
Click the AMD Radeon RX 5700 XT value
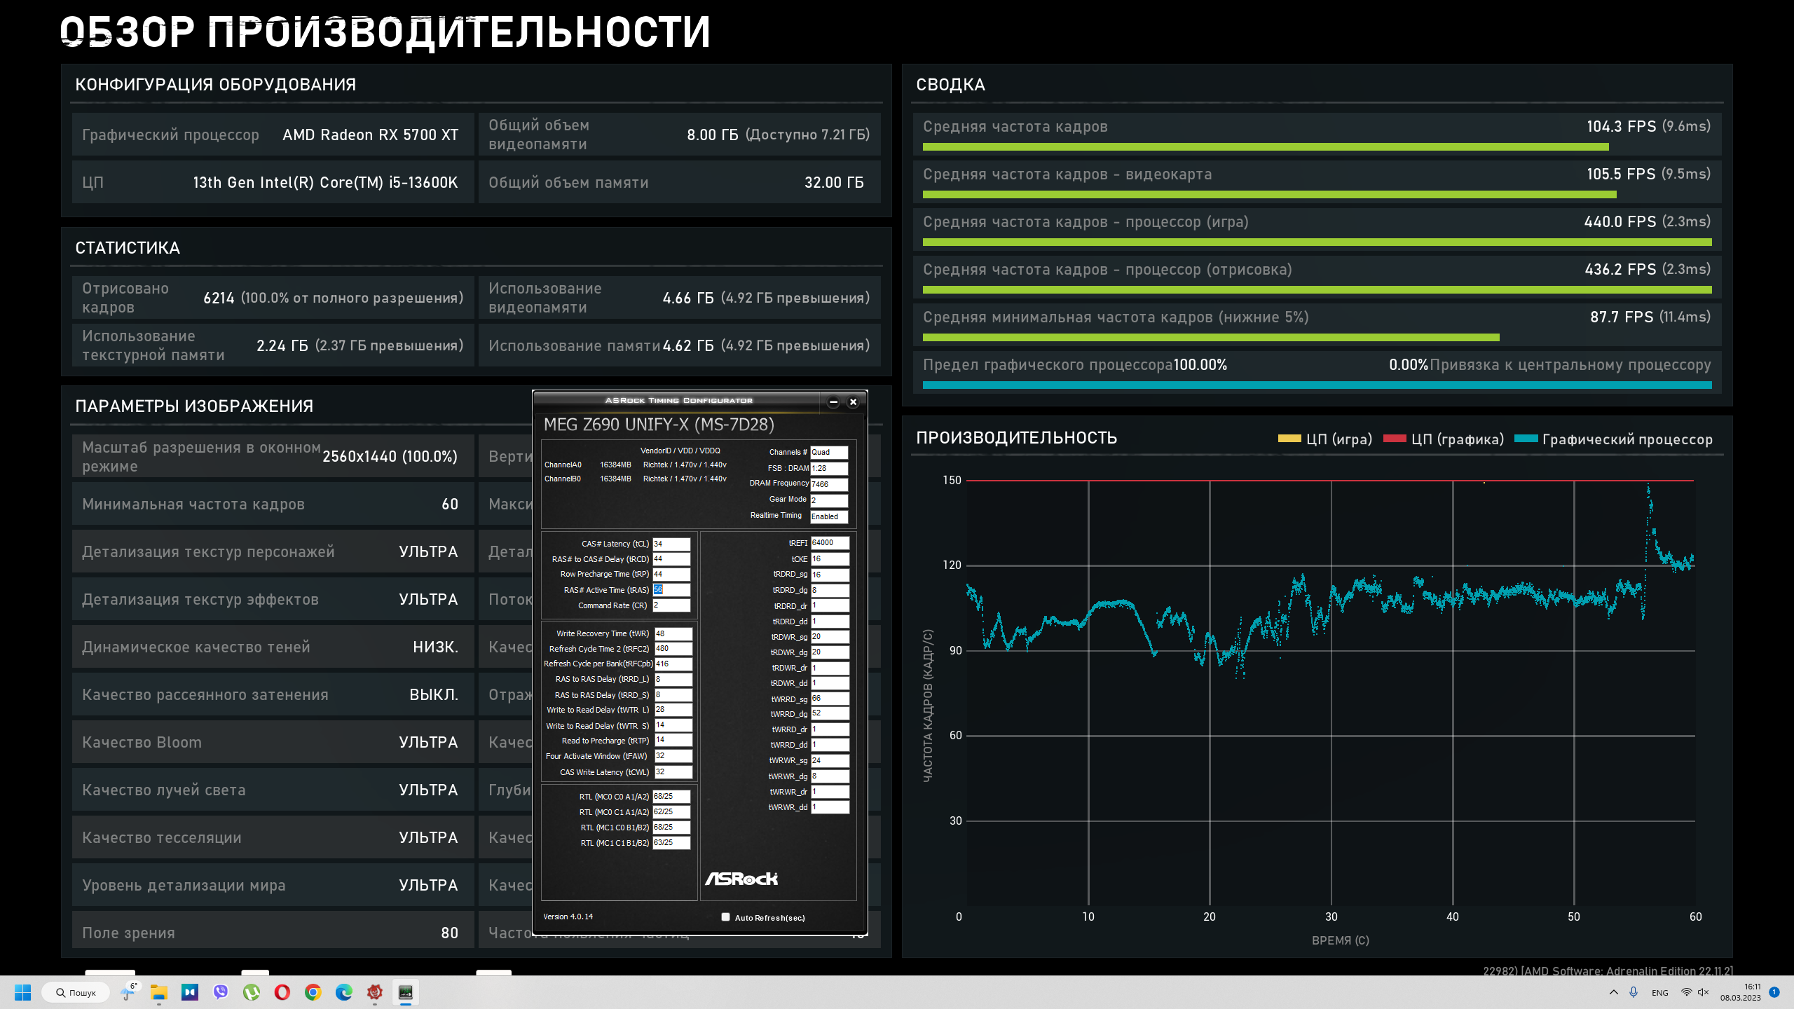tap(370, 135)
